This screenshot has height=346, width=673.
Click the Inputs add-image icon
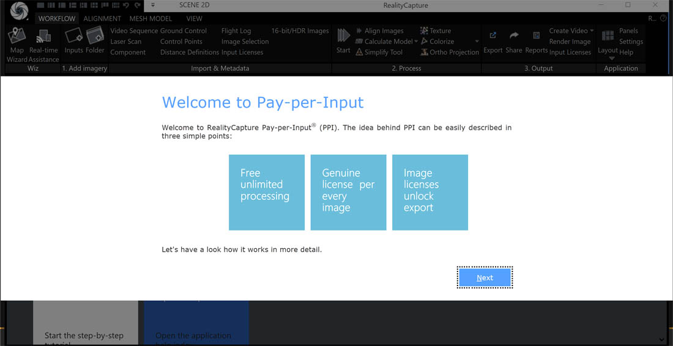point(73,35)
